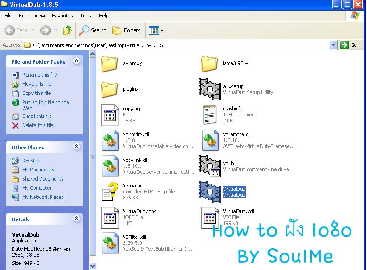Click Copy this file link

36,93
